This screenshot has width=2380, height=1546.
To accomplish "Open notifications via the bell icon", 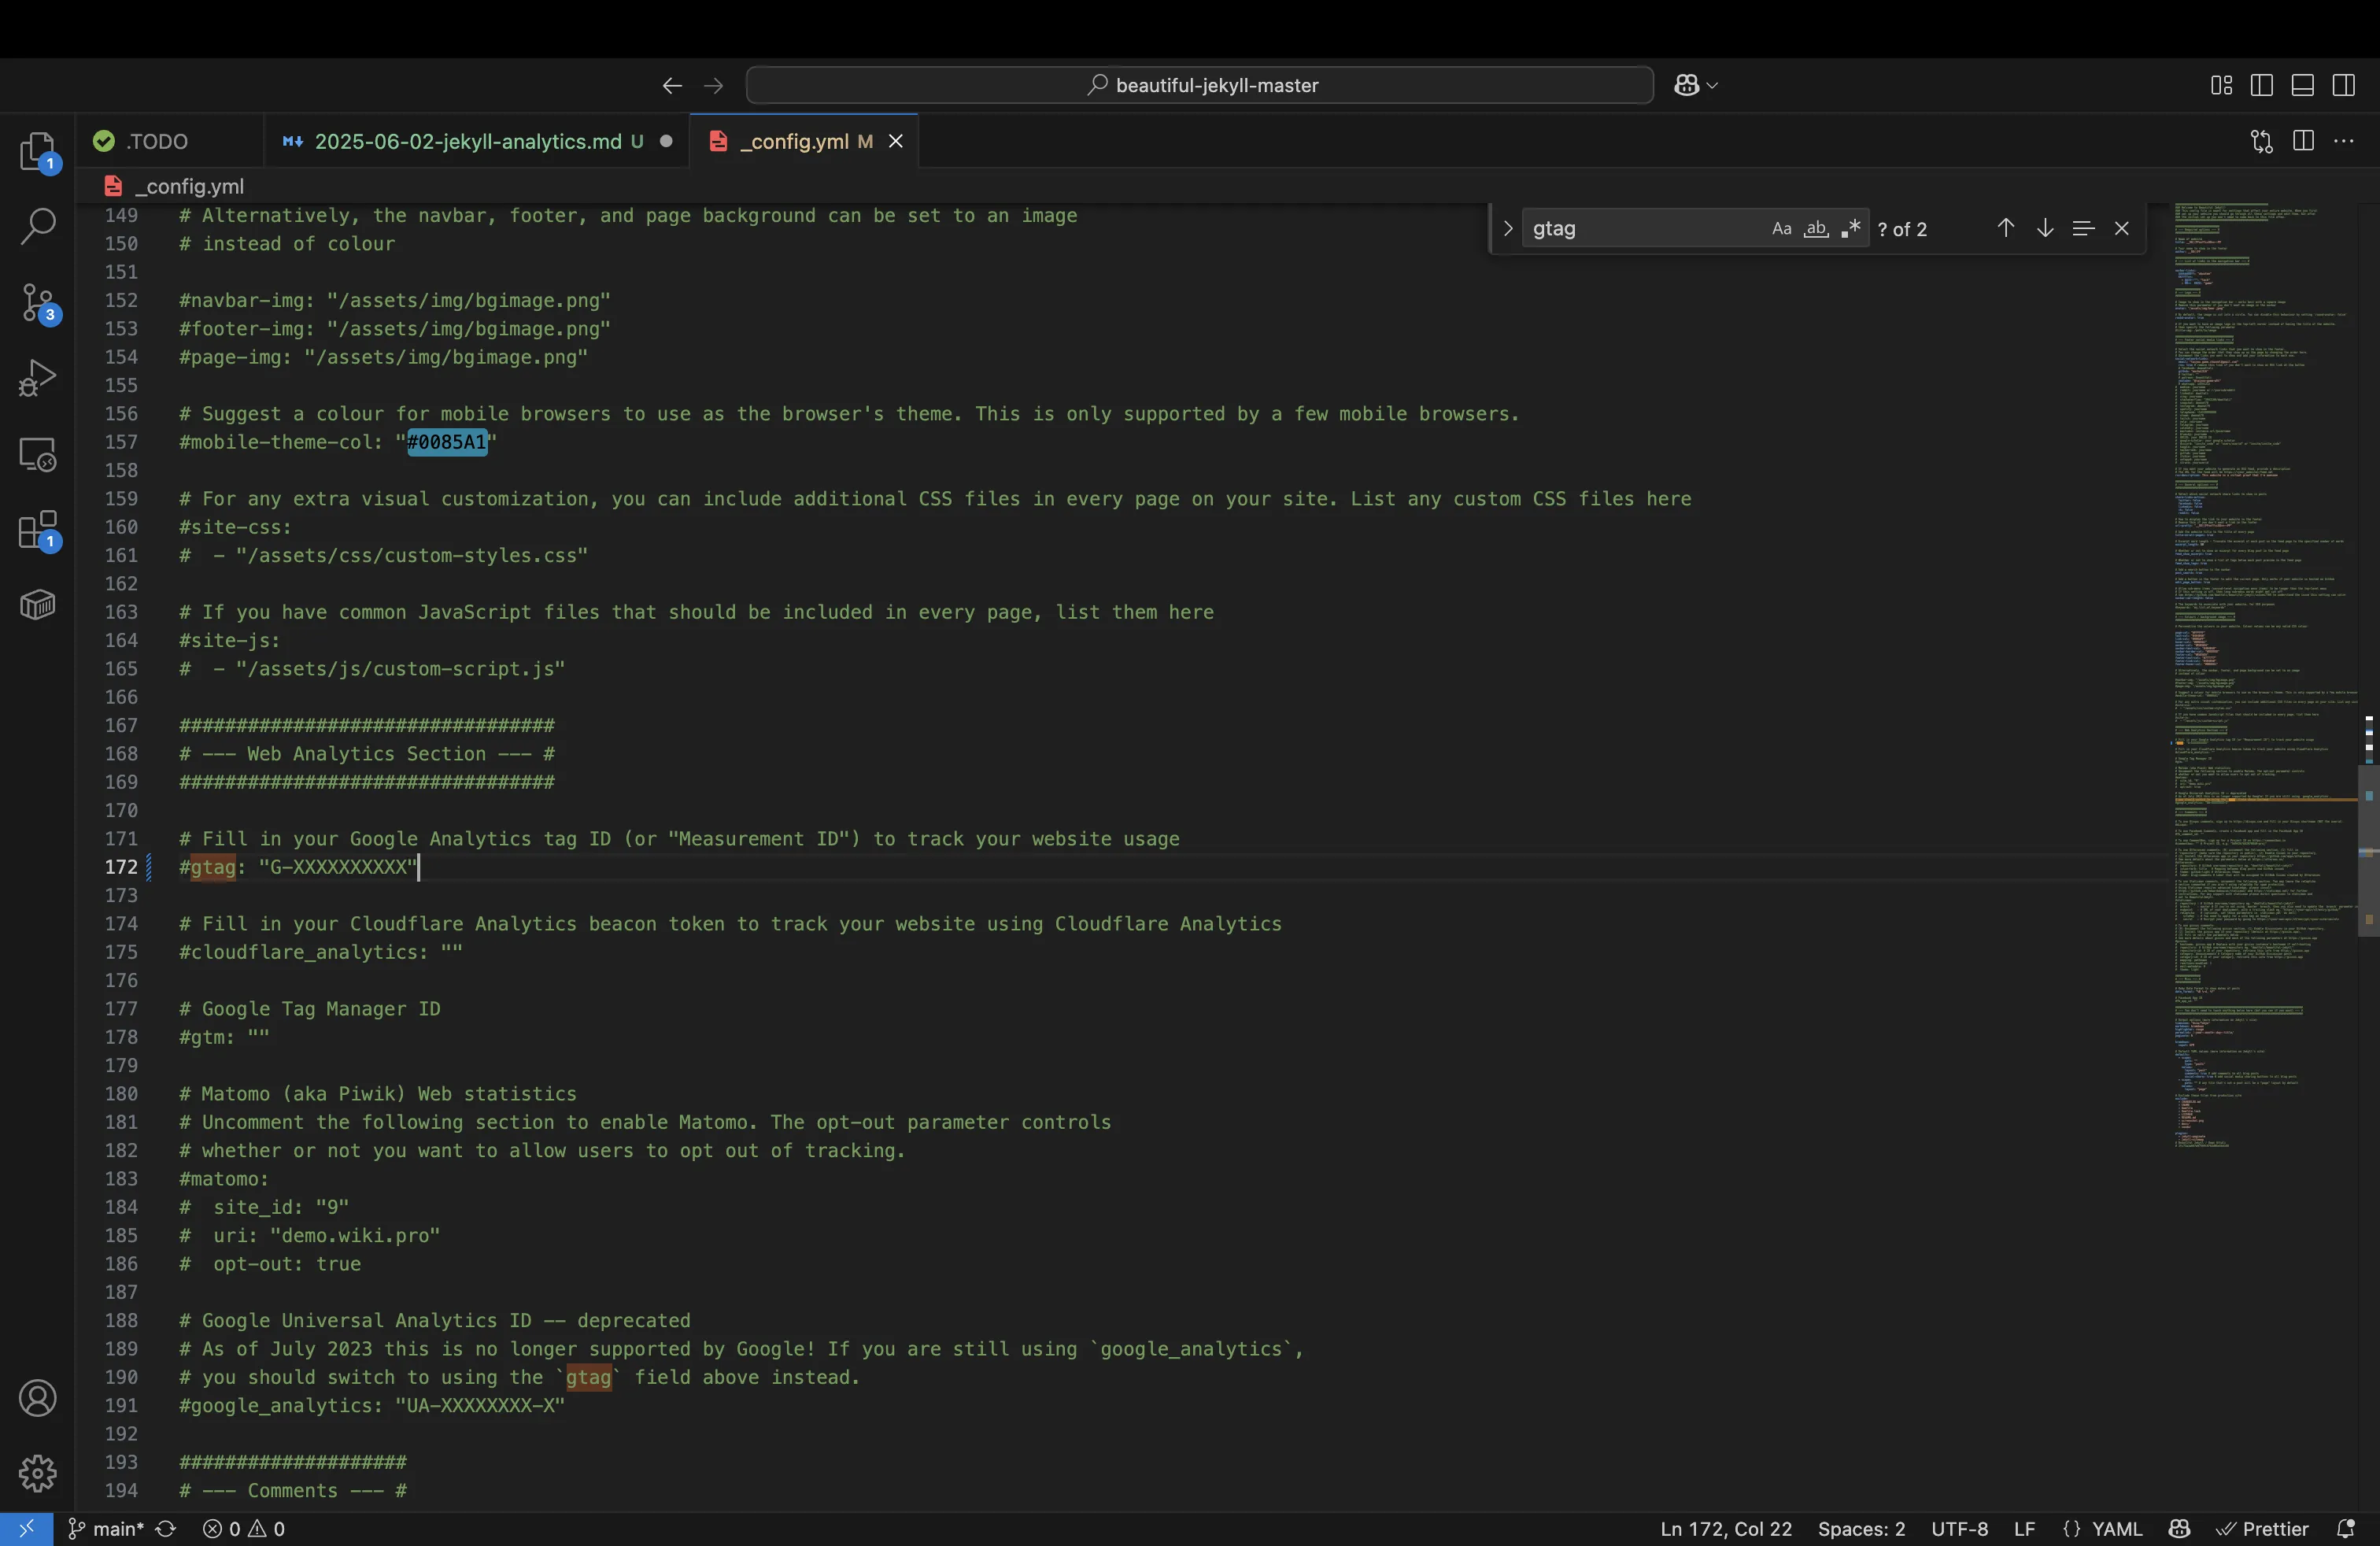I will point(2348,1529).
